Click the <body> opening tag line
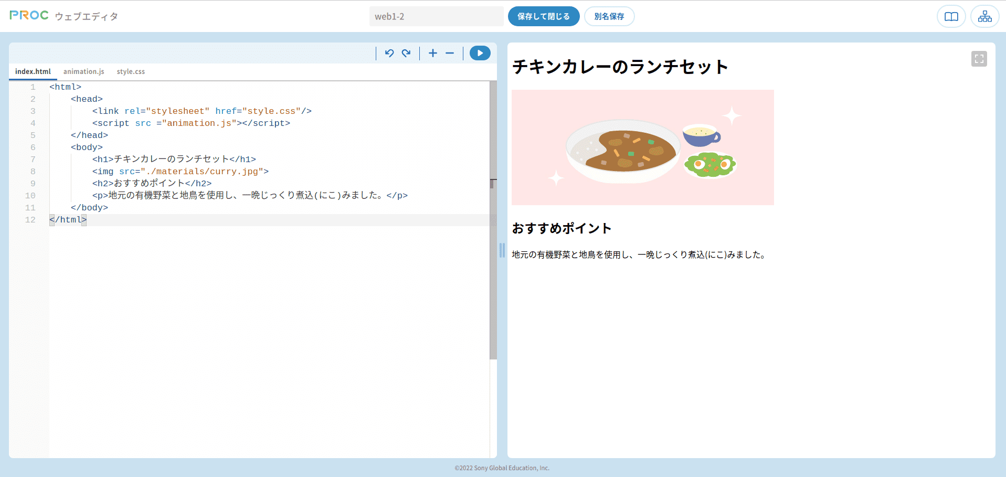 click(x=87, y=147)
